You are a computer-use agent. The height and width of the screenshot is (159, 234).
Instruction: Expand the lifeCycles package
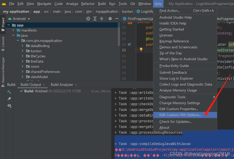22,56
